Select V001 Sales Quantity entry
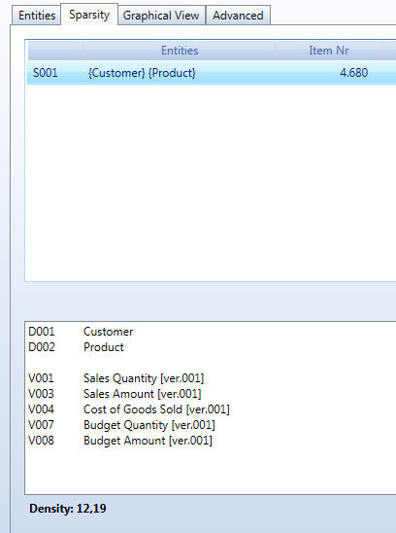Image resolution: width=396 pixels, height=533 pixels. pyautogui.click(x=116, y=378)
